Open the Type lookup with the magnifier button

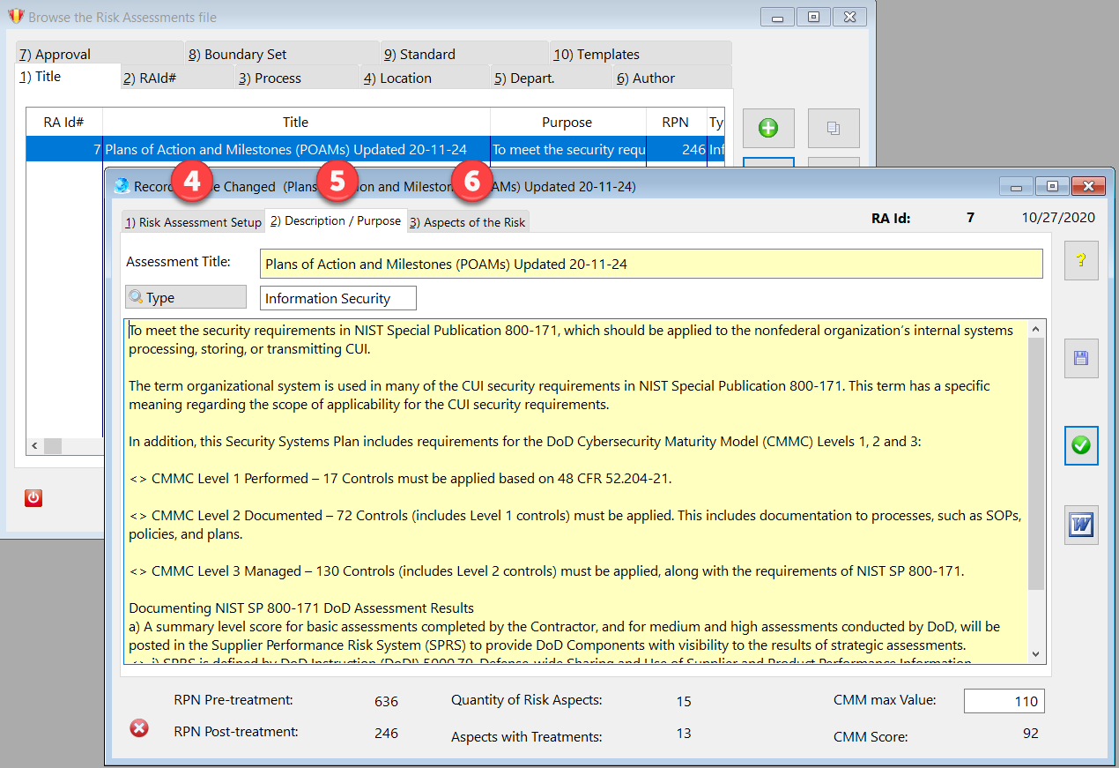[185, 296]
